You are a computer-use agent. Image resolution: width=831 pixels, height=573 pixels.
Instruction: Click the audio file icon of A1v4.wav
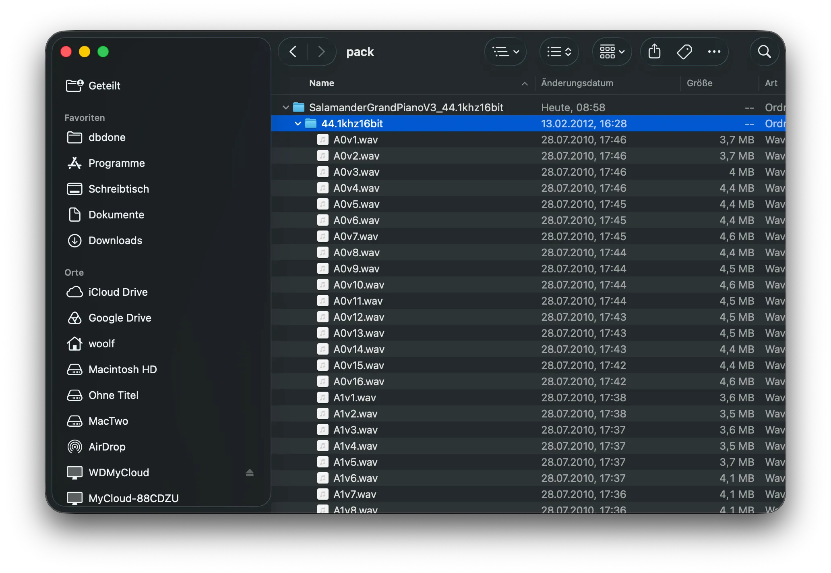point(322,446)
